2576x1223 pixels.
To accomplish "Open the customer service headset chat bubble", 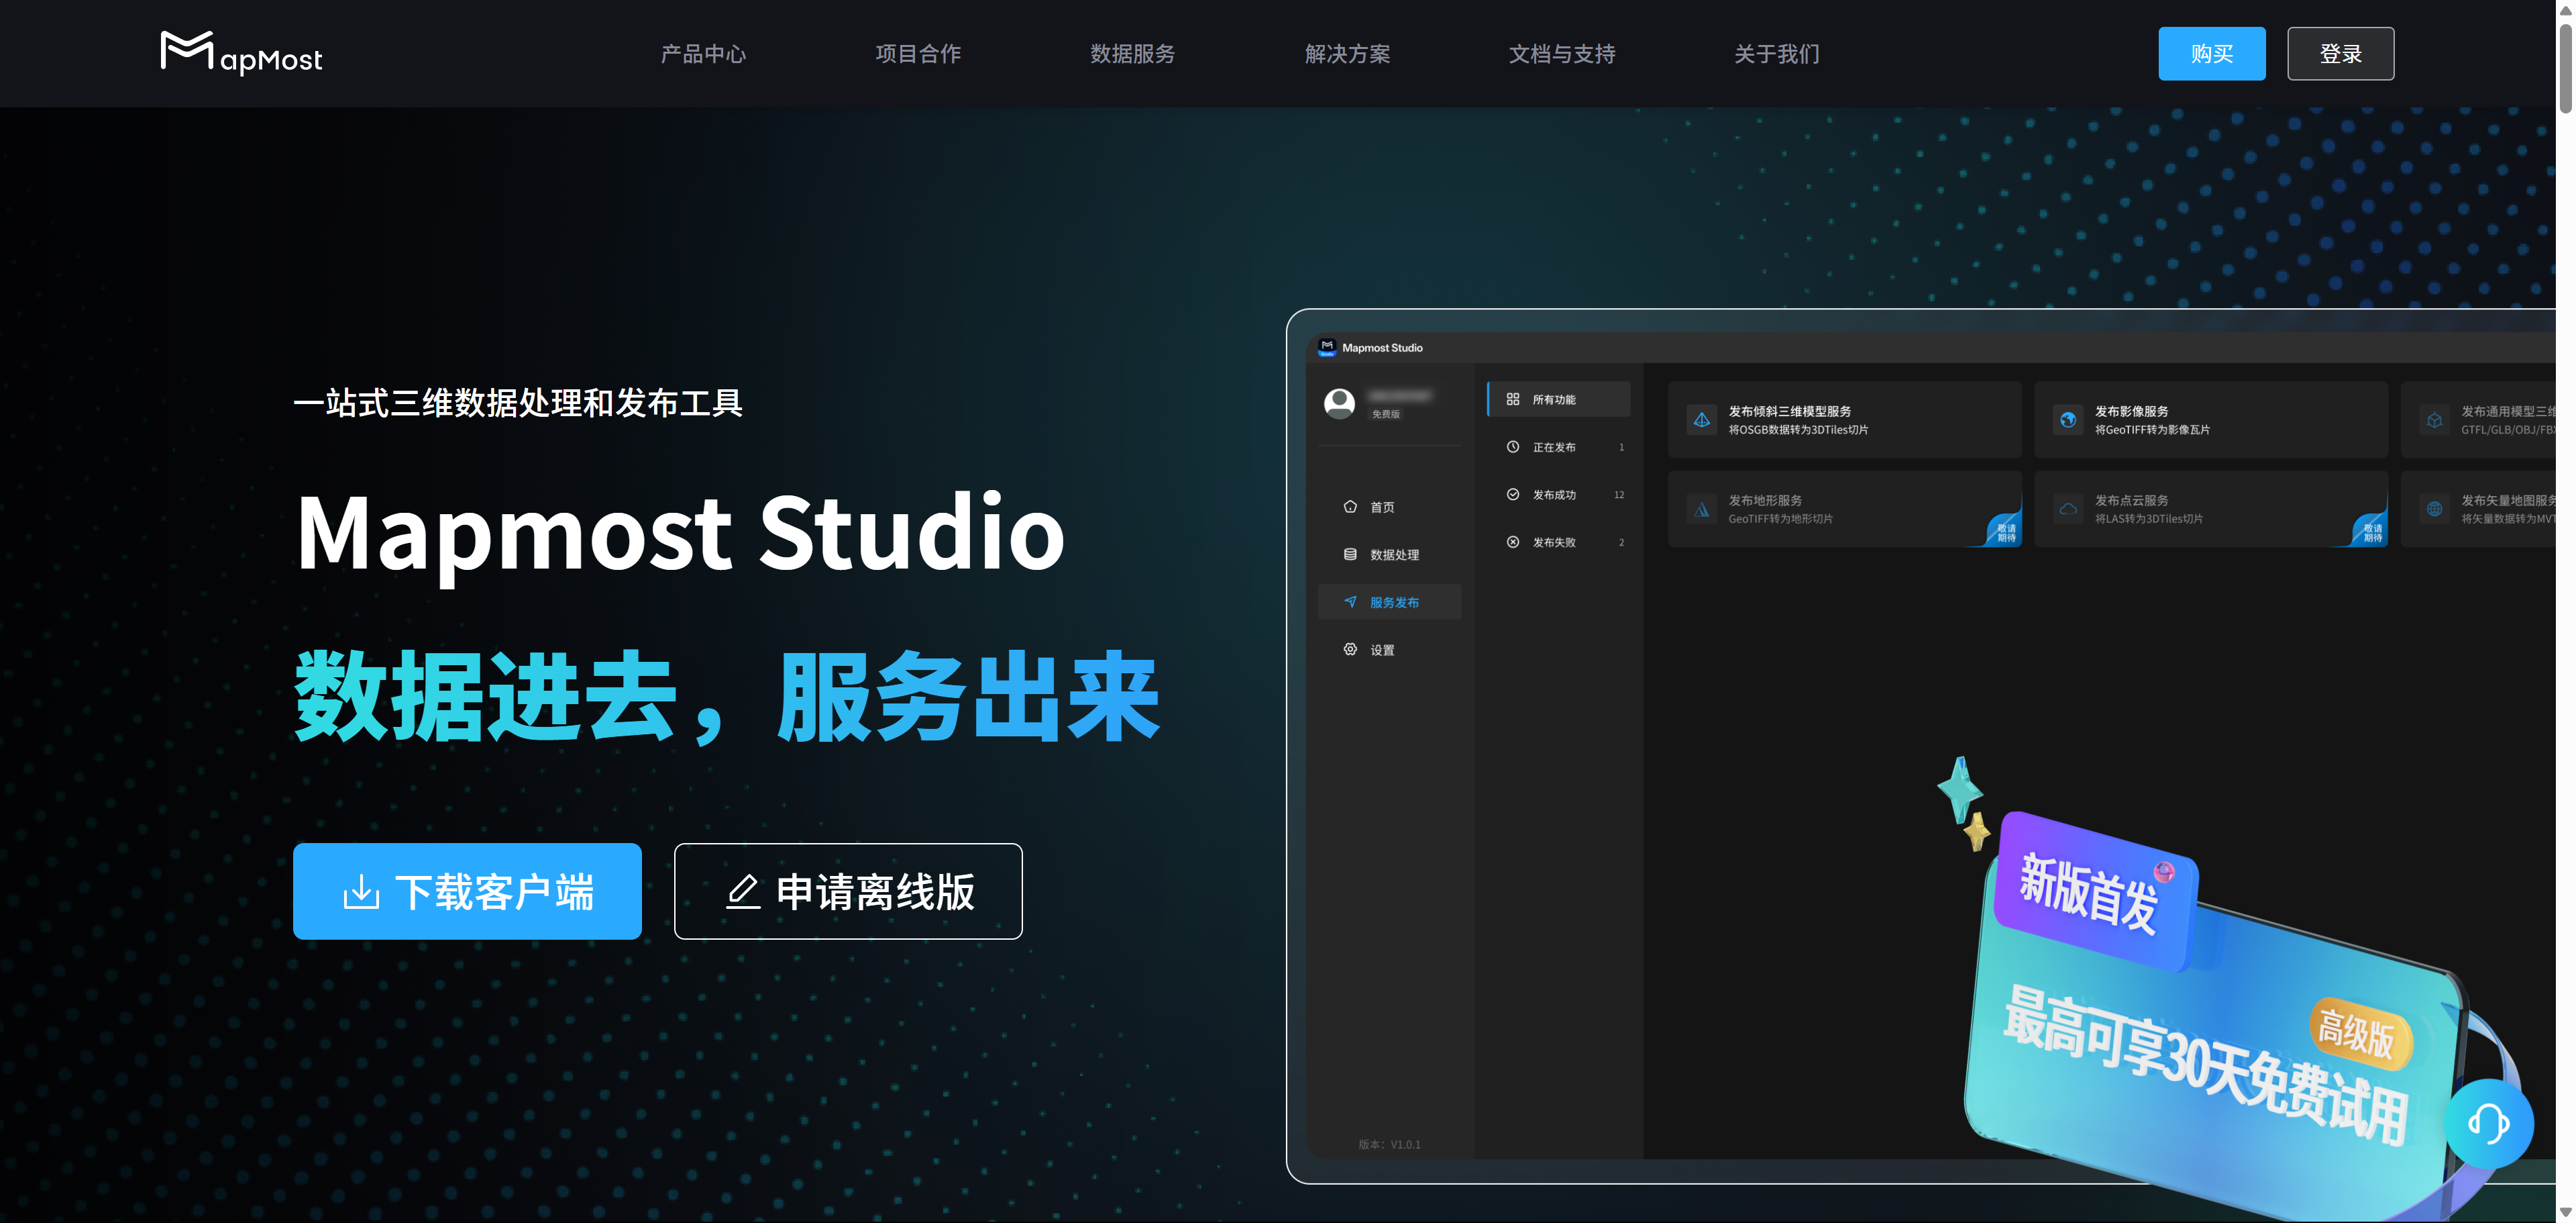I will point(2489,1123).
